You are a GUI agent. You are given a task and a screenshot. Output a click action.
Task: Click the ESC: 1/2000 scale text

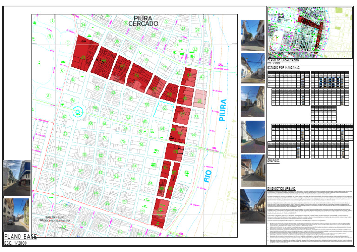click(15, 243)
